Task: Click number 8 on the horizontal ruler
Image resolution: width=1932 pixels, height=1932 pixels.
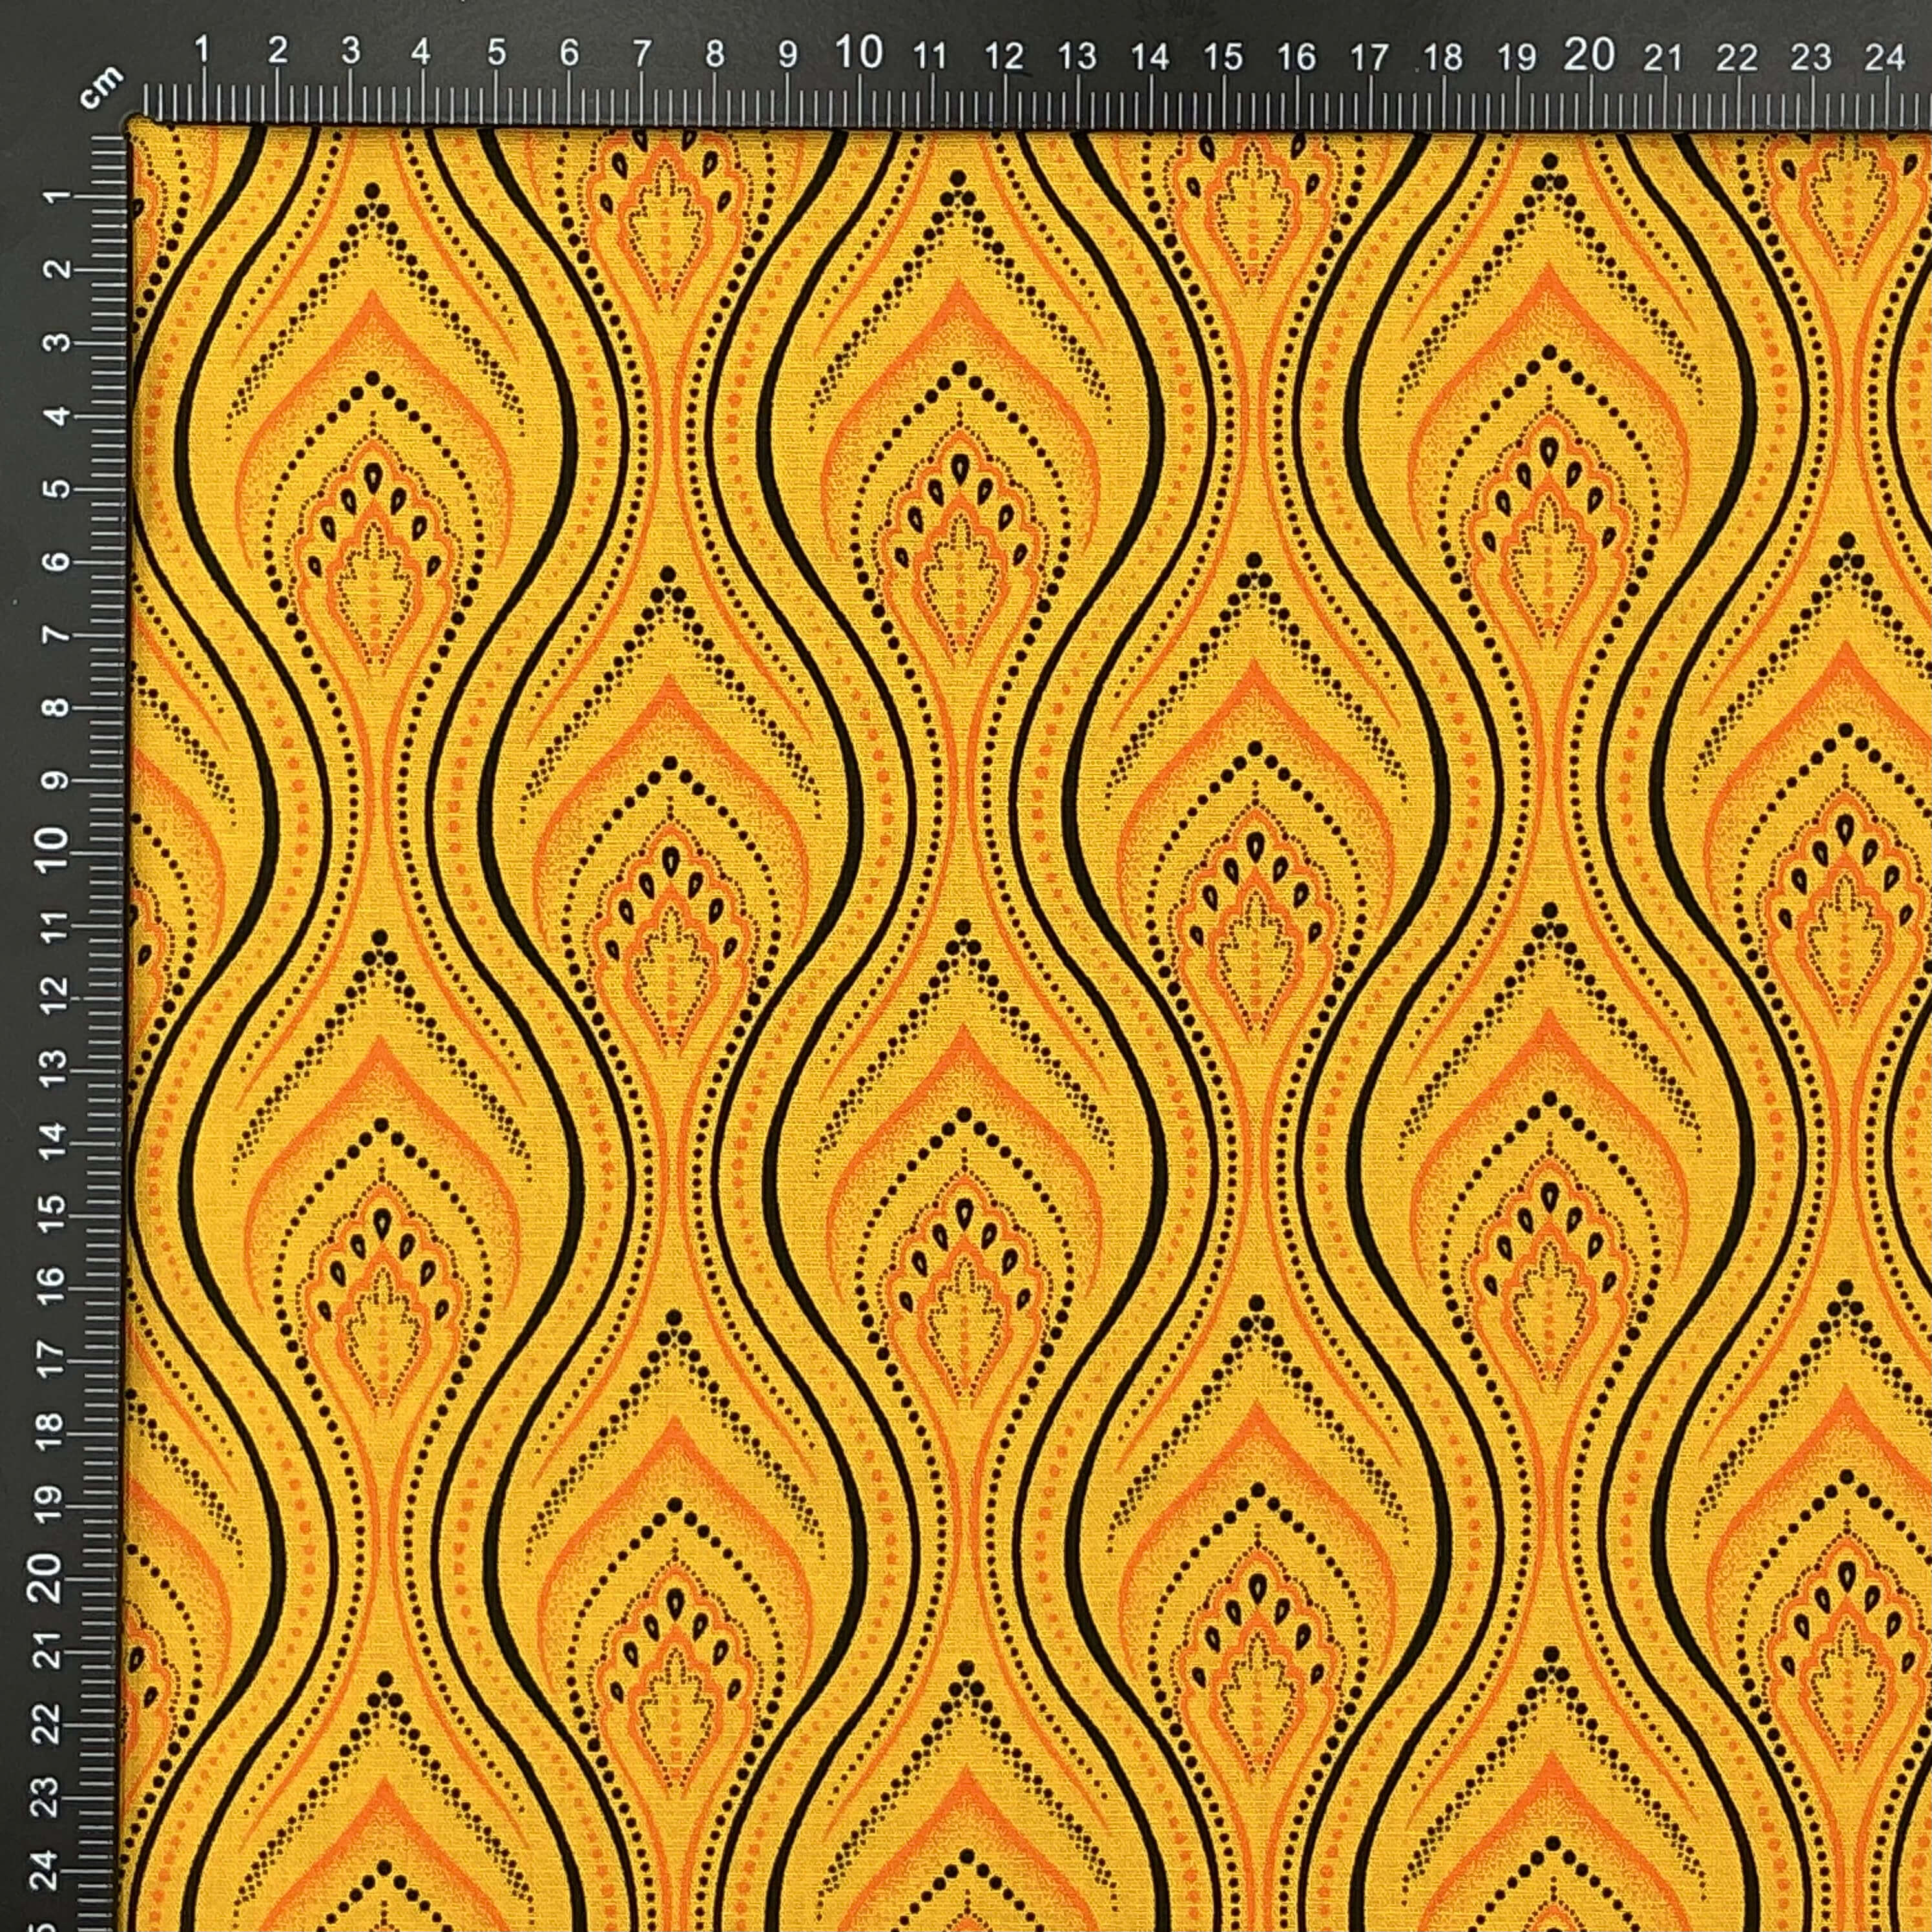Action: (714, 54)
